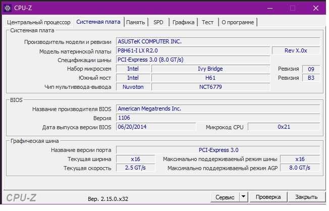Close the CPU-Z window
The image size is (329, 211).
pyautogui.click(x=316, y=9)
